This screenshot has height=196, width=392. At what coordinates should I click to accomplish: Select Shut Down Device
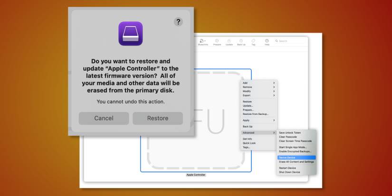(296, 172)
